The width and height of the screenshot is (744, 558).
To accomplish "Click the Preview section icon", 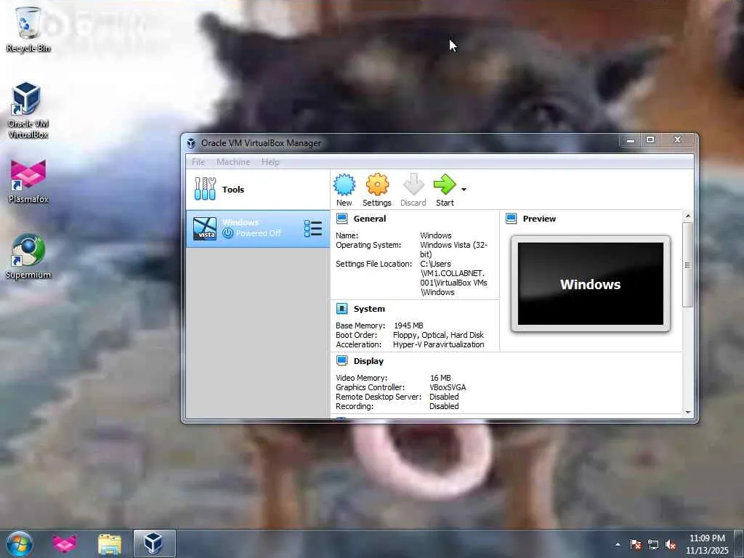I will 511,218.
